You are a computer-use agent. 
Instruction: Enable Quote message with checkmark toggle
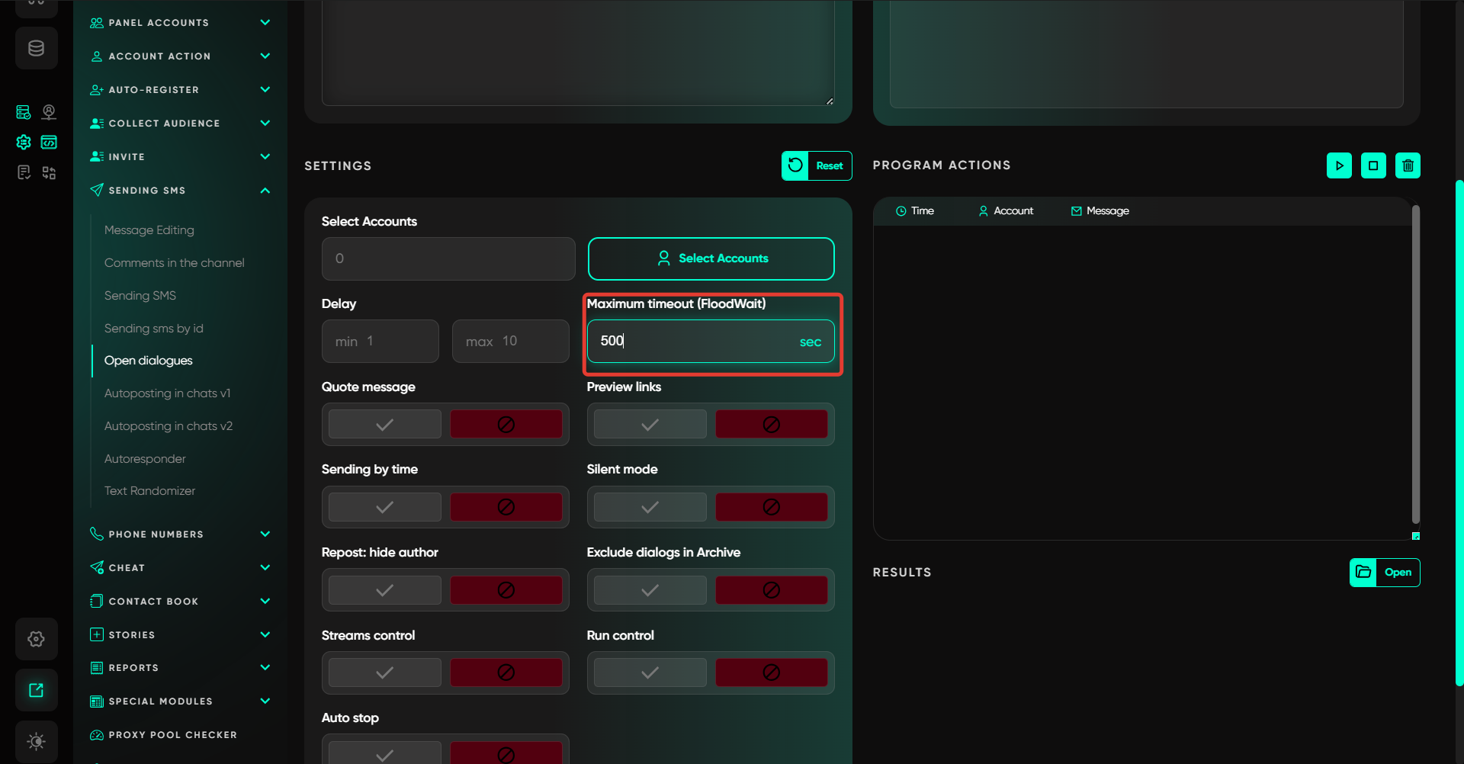pyautogui.click(x=385, y=425)
